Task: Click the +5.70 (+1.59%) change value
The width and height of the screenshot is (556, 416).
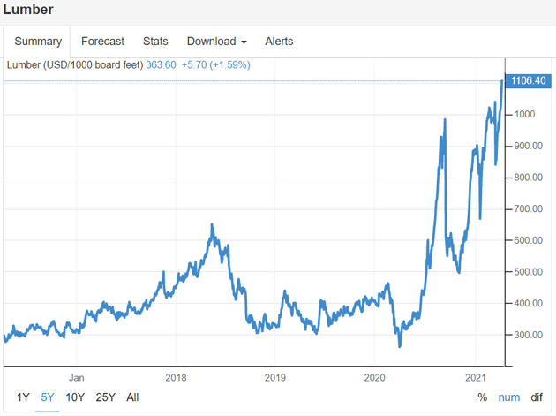Action: (216, 64)
